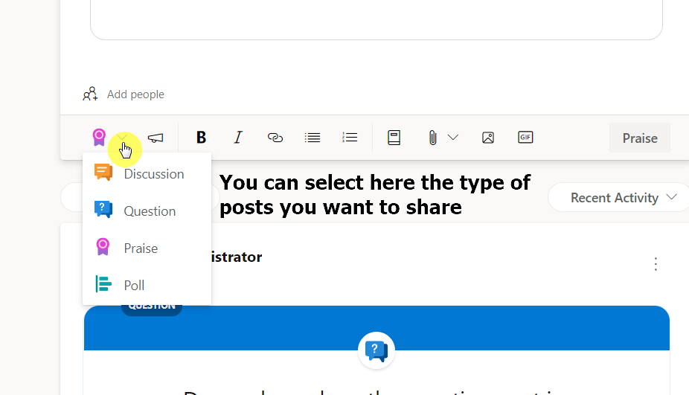Click the Praise ribbon post type icon
Image resolution: width=689 pixels, height=395 pixels.
[x=99, y=138]
